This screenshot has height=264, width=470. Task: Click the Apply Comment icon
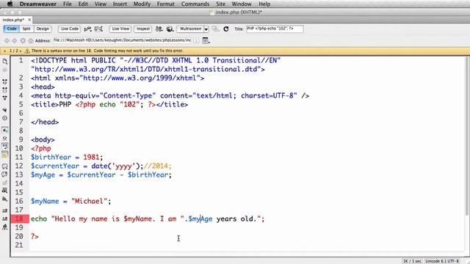click(5, 166)
